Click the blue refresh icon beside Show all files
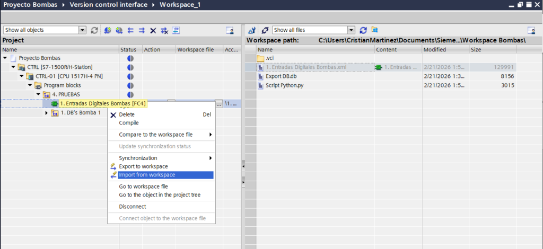 coord(363,30)
